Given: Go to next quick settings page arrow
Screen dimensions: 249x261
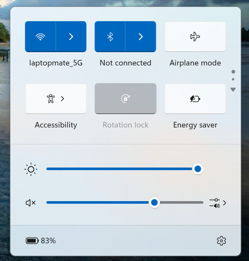Looking at the screenshot, I should pyautogui.click(x=233, y=90).
